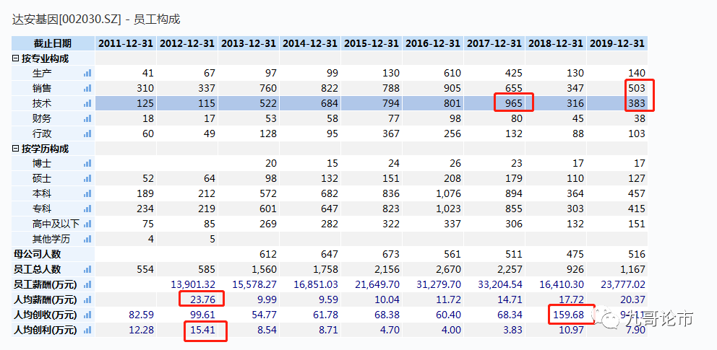Open chart icon for 销售 row

coord(87,88)
